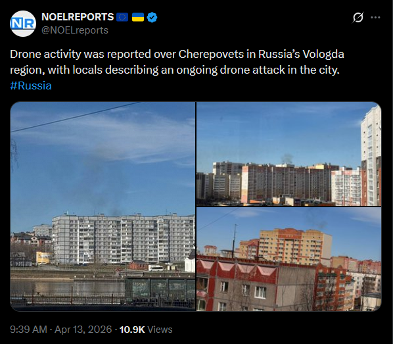This screenshot has height=344, width=393.
Task: Click the 10.9K Views count
Action: [146, 330]
